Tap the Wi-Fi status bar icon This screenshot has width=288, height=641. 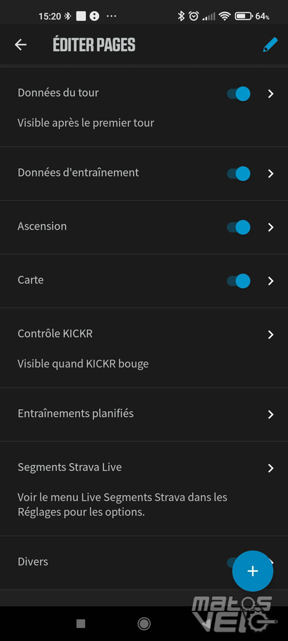(x=224, y=16)
